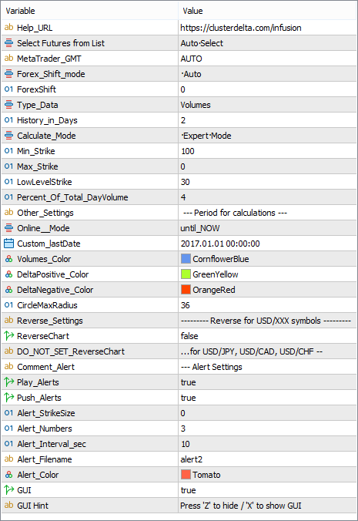Click the color icon next to Alert_Color
Viewport: 358px width, 521px height.
(x=9, y=475)
